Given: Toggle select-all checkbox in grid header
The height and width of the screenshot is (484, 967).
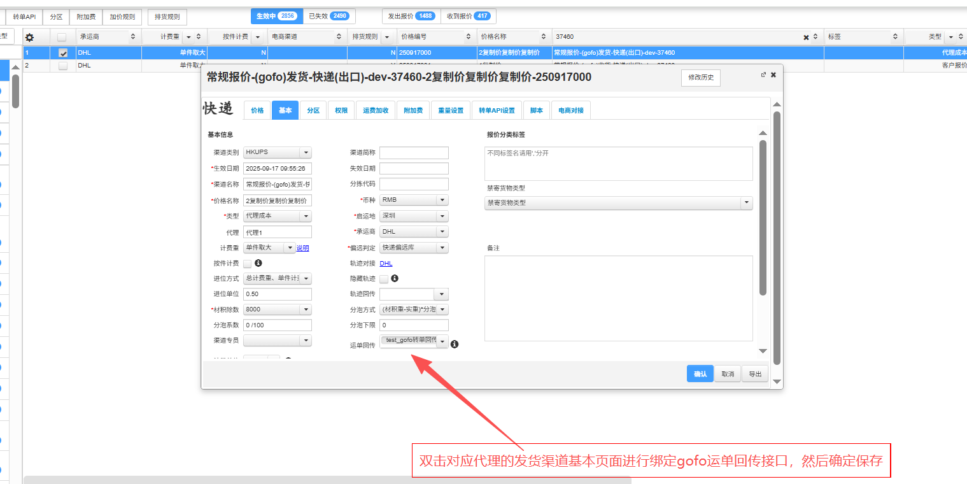Looking at the screenshot, I should [62, 37].
